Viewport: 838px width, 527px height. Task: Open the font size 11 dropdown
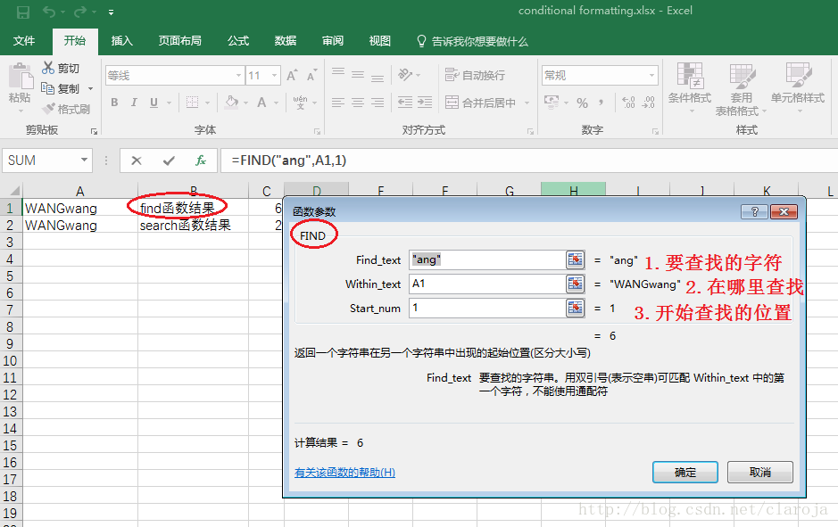tap(274, 76)
